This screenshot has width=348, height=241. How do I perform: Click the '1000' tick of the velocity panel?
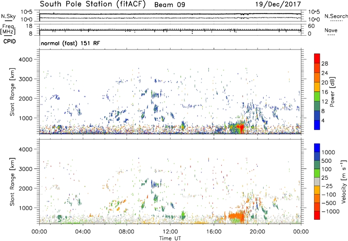click(25, 208)
